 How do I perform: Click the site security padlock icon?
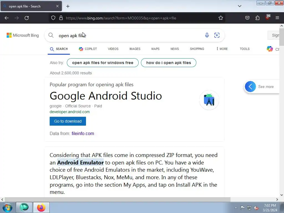(x=61, y=18)
